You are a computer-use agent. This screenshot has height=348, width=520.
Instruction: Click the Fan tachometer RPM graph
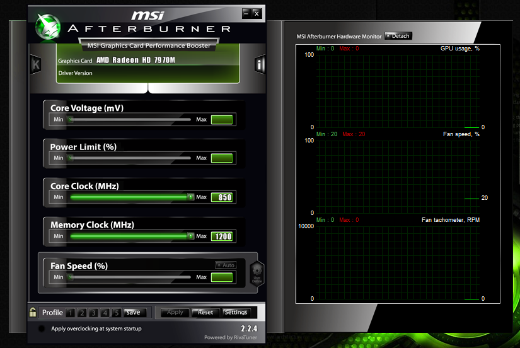pos(398,263)
